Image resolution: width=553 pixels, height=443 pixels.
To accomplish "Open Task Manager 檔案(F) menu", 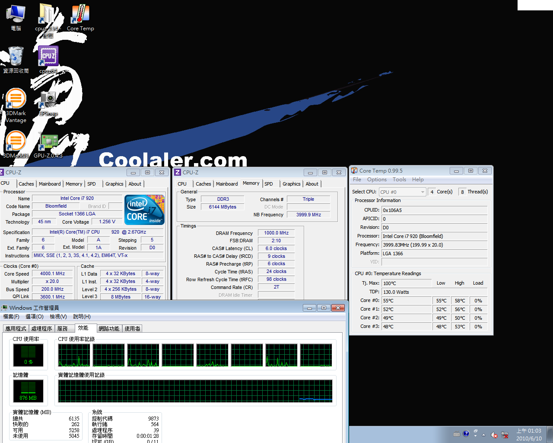I will 11,317.
